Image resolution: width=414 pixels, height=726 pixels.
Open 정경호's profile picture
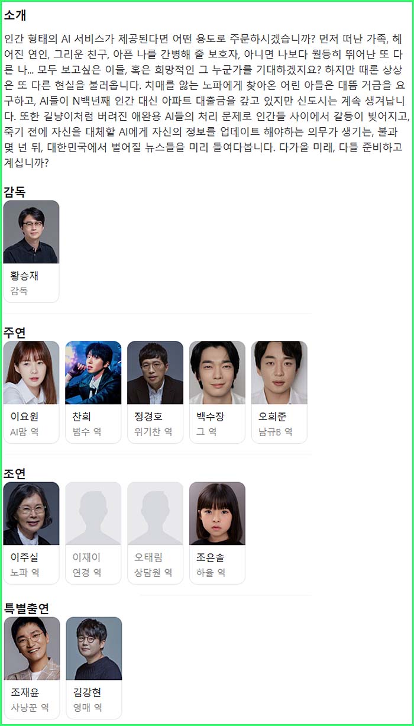pyautogui.click(x=156, y=373)
